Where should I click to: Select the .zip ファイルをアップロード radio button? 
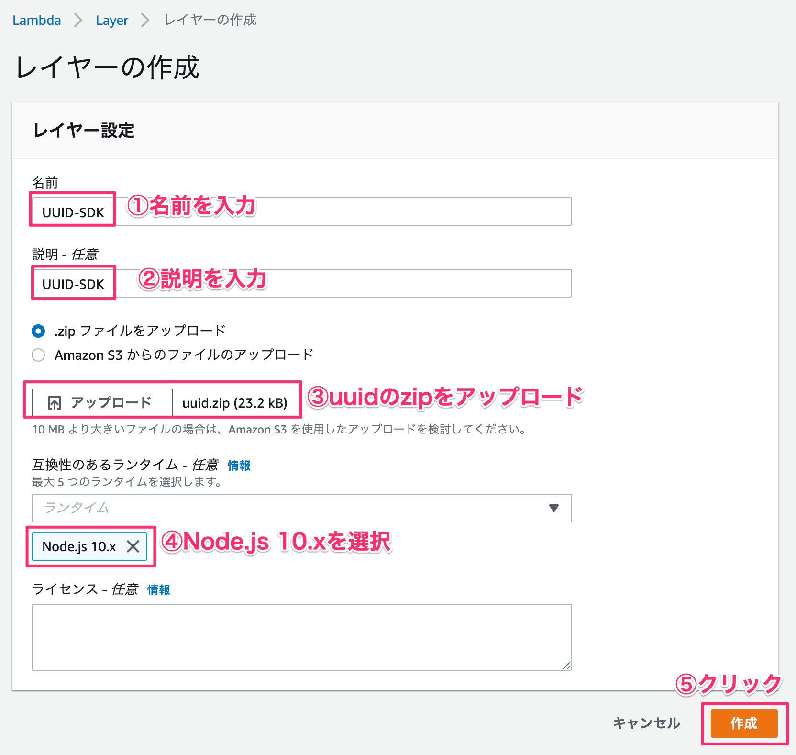pyautogui.click(x=38, y=331)
